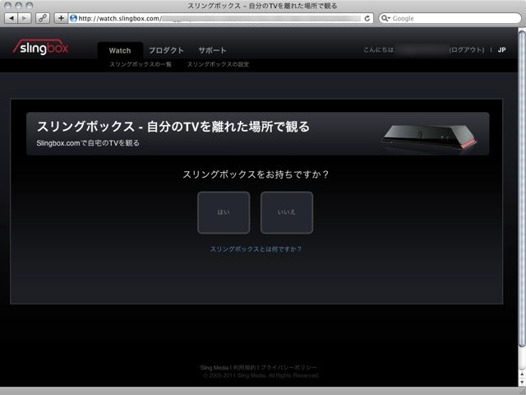Click the text Slingbox.comで自宅のTVを観る
526x395 pixels.
pos(88,143)
